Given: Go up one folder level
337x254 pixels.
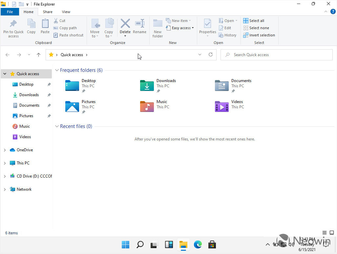Looking at the screenshot, I should [x=38, y=55].
